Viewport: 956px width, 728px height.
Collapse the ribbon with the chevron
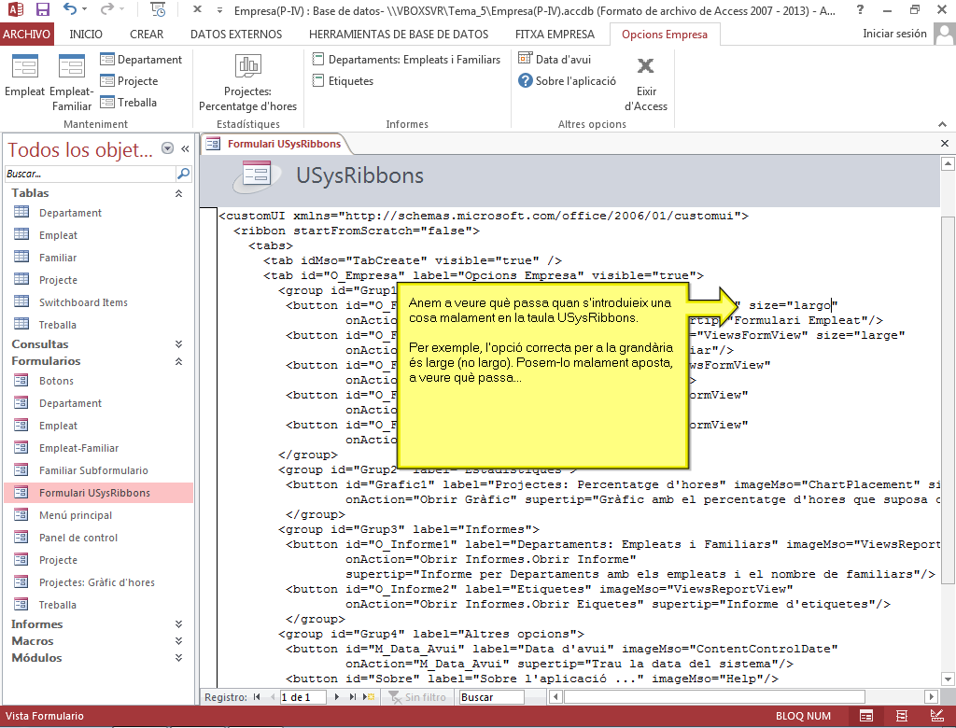(943, 124)
